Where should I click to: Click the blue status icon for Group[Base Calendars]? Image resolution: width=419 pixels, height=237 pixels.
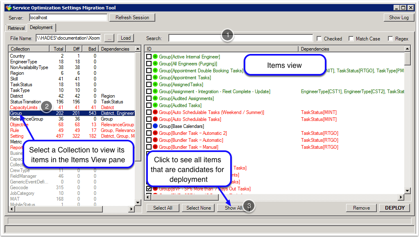tap(155, 126)
